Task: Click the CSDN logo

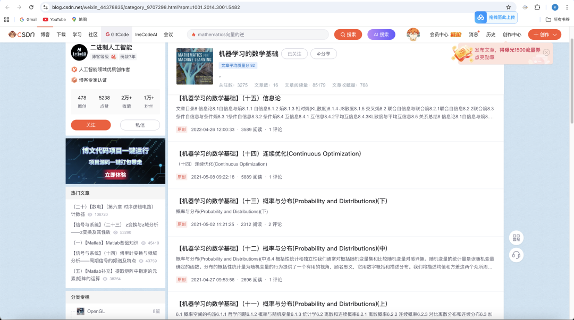Action: pos(21,34)
